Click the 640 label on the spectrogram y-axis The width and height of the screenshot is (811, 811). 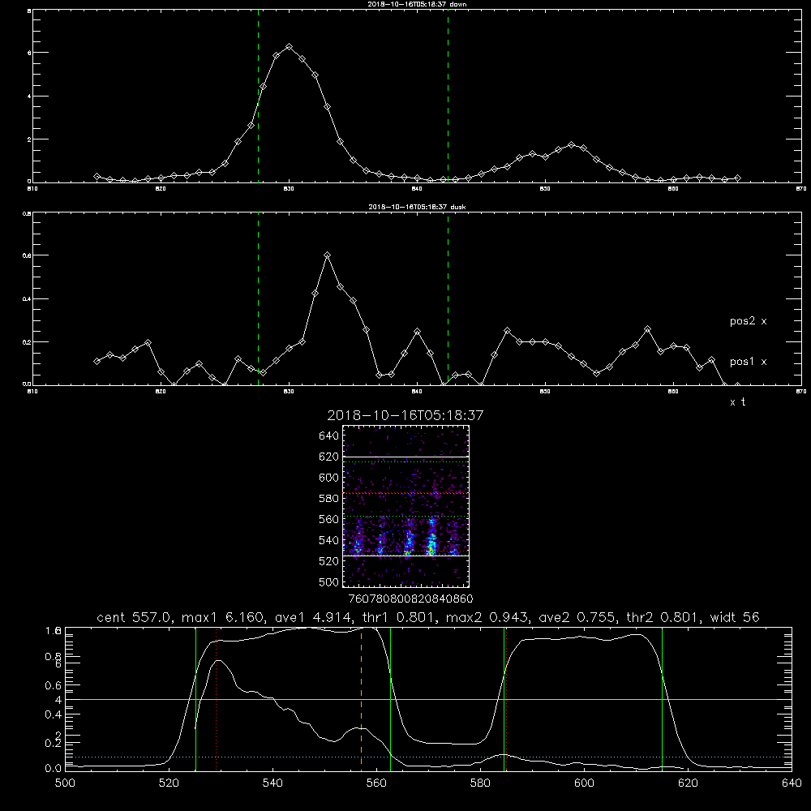pyautogui.click(x=329, y=436)
